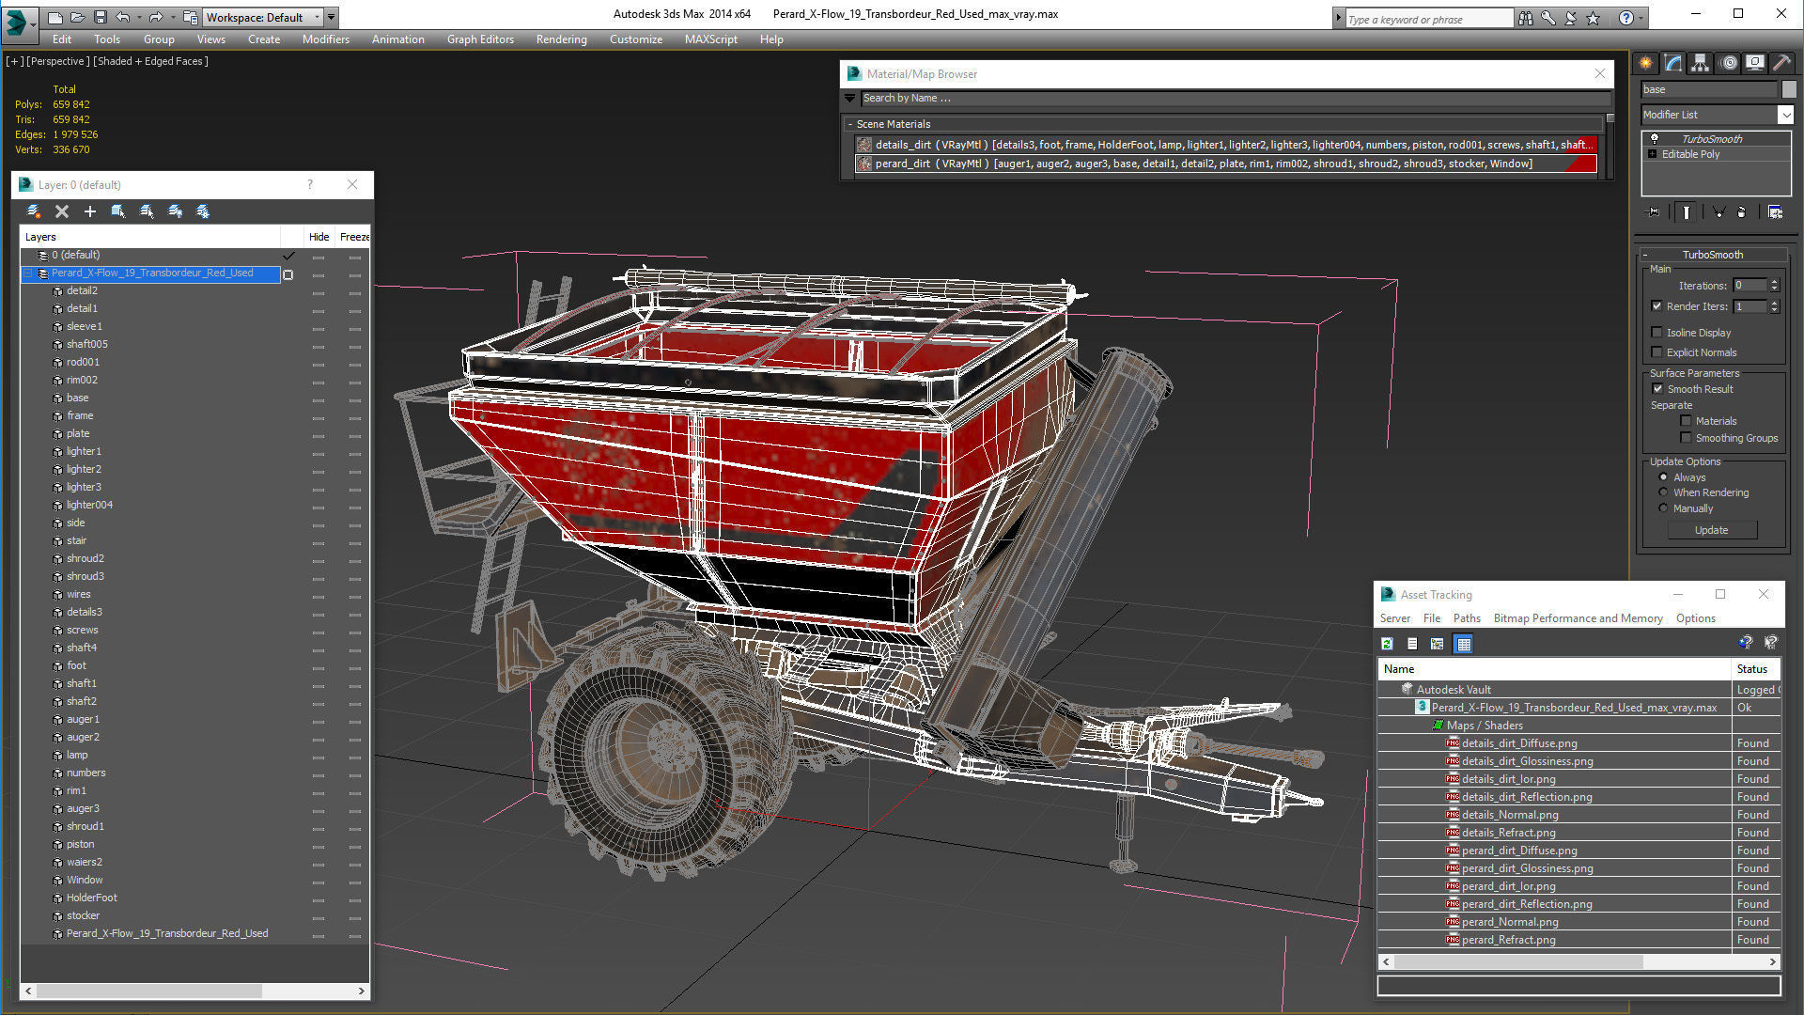The height and width of the screenshot is (1015, 1804).
Task: Enable the Explicit Normals checkbox
Action: 1656,352
